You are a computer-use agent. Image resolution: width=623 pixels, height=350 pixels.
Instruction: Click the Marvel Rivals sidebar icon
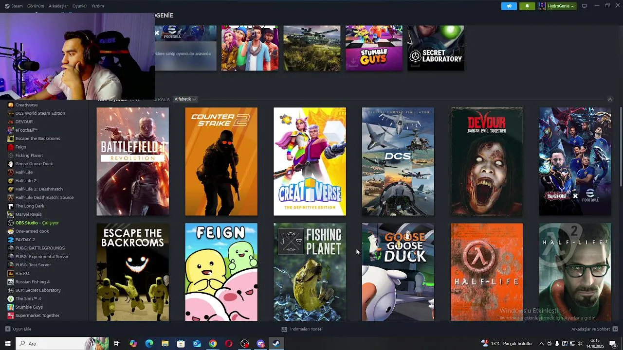11,214
